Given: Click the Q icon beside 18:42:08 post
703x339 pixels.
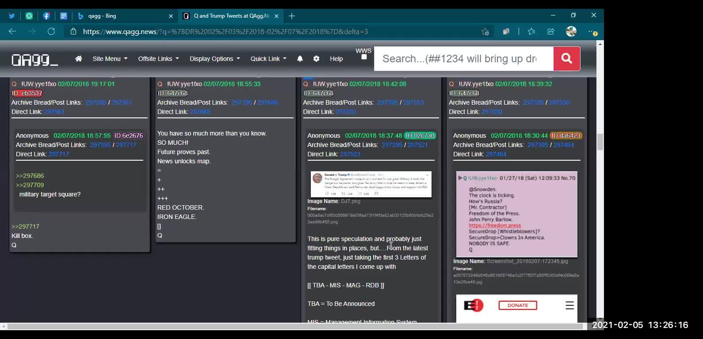Looking at the screenshot, I should coord(306,84).
